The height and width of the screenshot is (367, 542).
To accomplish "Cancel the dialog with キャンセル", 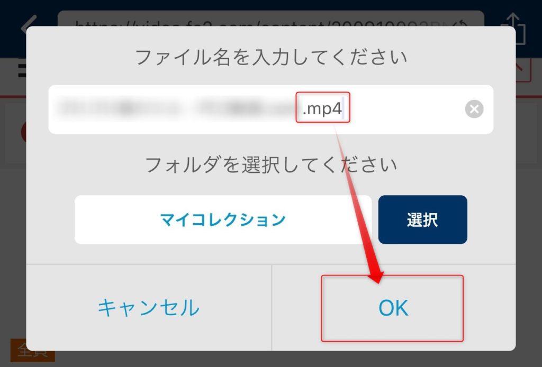I will tap(149, 308).
